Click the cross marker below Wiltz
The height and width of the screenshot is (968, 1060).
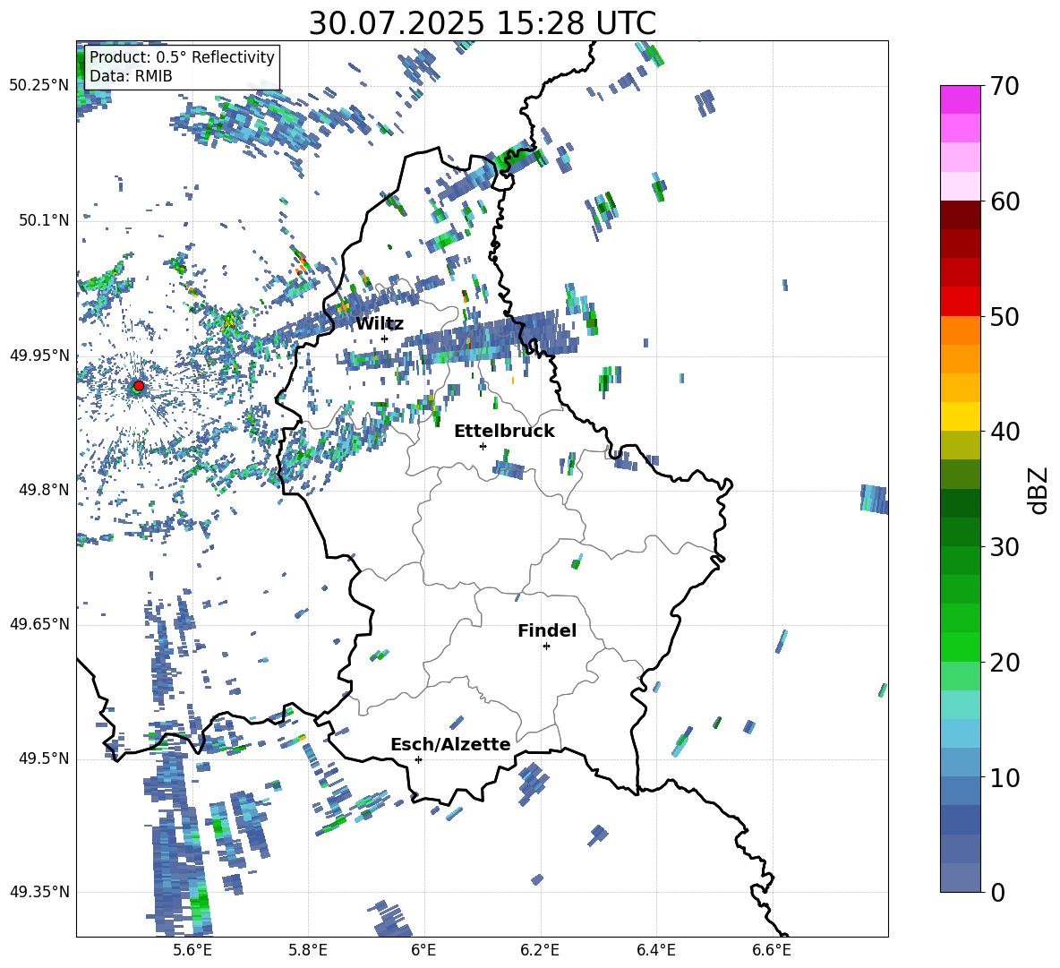385,339
